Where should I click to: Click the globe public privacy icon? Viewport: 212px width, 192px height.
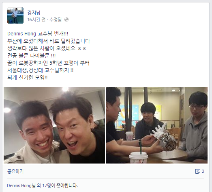(x=66, y=20)
